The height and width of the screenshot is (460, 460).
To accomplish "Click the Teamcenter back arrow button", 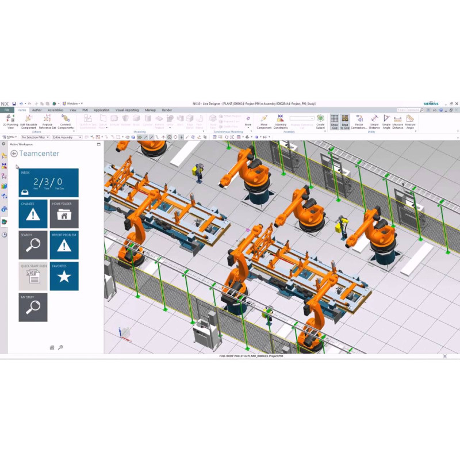I will point(14,154).
